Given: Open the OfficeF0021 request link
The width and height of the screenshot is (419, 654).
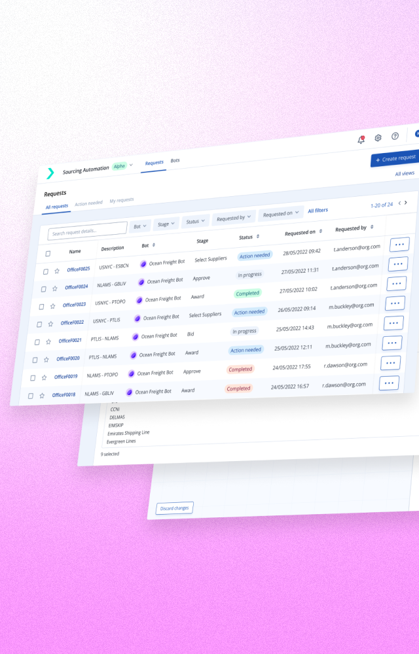Looking at the screenshot, I should coord(70,340).
